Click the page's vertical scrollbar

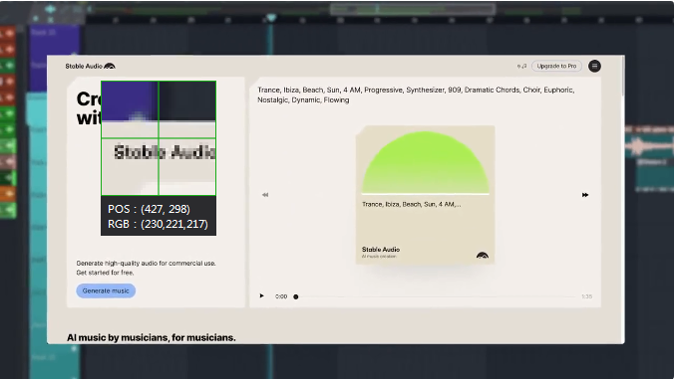coord(622,78)
